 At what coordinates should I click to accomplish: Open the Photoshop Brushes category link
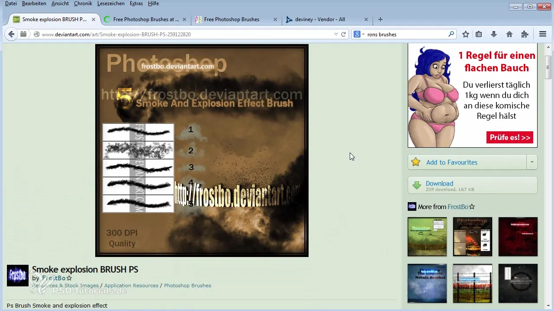(x=187, y=286)
